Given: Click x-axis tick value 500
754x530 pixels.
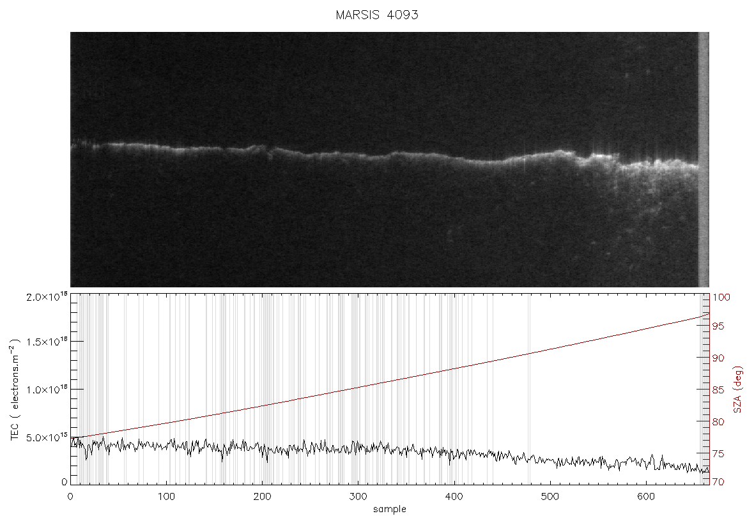Looking at the screenshot, I should (x=550, y=497).
